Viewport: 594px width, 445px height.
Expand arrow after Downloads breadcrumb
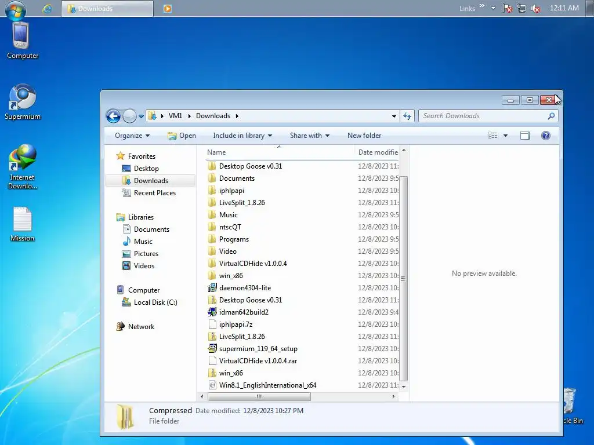pyautogui.click(x=237, y=116)
